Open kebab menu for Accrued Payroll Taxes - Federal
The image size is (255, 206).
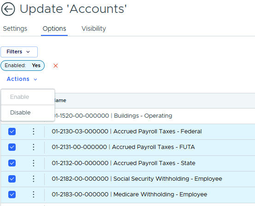click(x=34, y=132)
